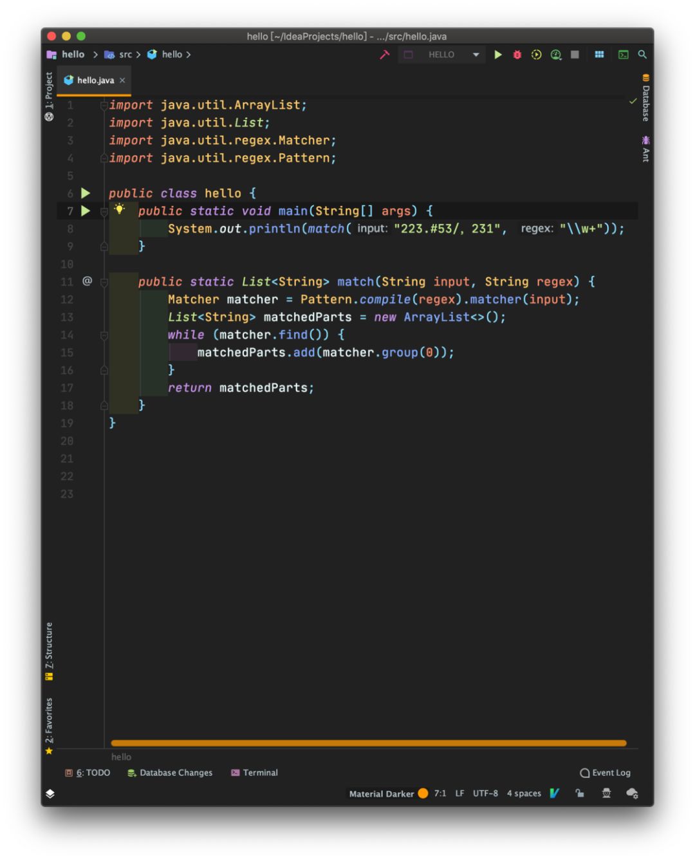Image resolution: width=695 pixels, height=861 pixels.
Task: Click the @ gutter marker on line 11
Action: tap(87, 281)
